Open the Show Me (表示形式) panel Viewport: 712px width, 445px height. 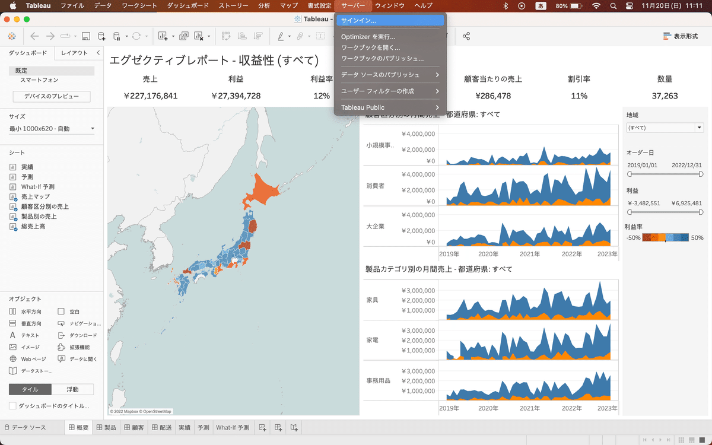click(681, 36)
